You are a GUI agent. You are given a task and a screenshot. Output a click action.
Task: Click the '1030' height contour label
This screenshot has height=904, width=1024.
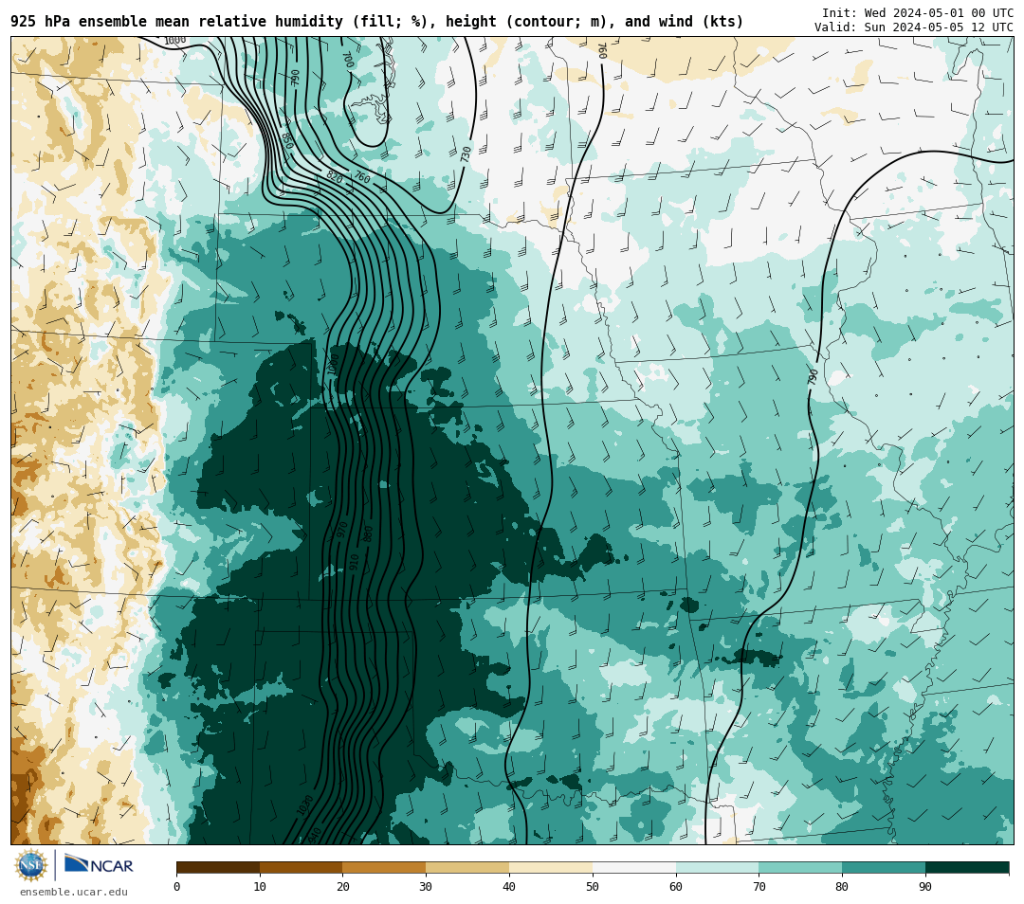click(x=305, y=805)
